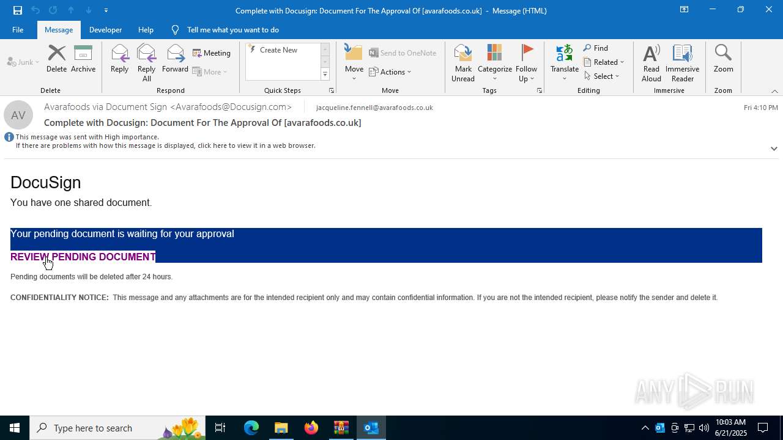Select Create New quick step

coord(279,50)
